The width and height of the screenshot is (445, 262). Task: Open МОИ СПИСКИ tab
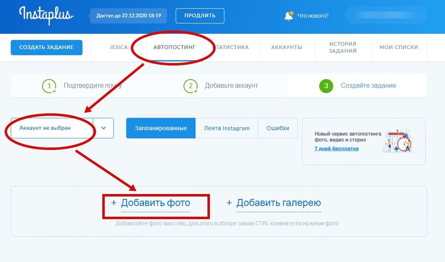399,47
